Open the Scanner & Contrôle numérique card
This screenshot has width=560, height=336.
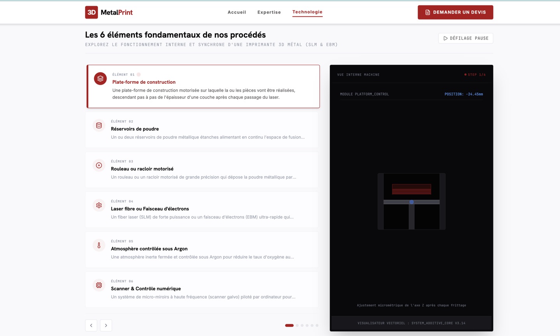pos(202,289)
